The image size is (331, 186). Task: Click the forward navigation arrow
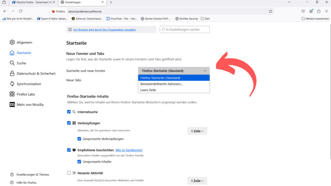point(13,11)
